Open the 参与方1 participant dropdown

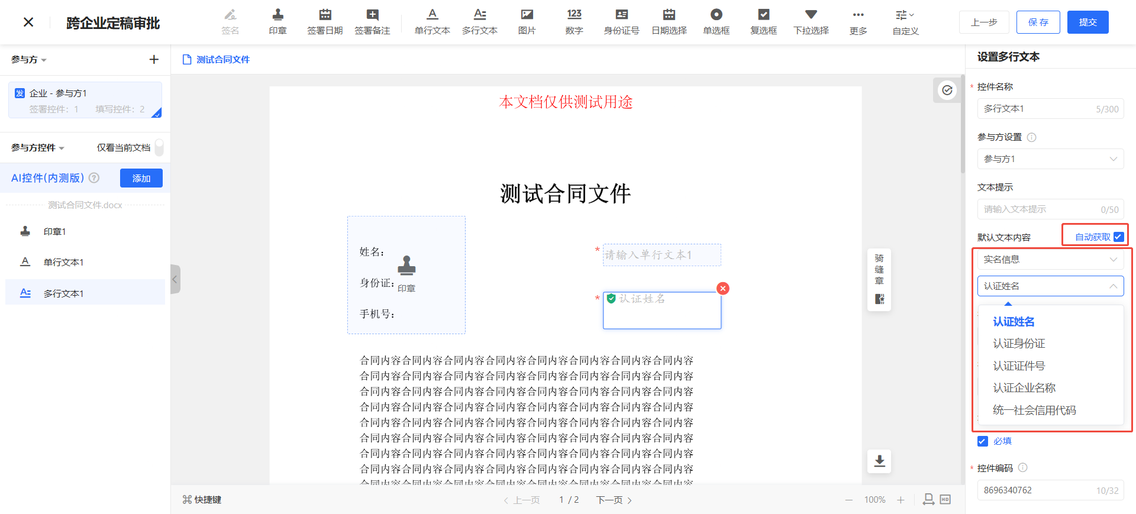click(x=1050, y=159)
